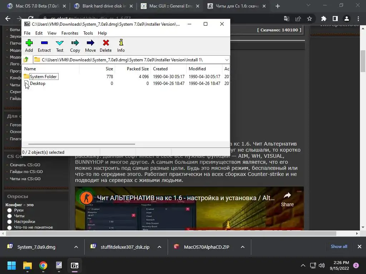Open the Читы на CS:GO link
The image size is (366, 274).
25,179
